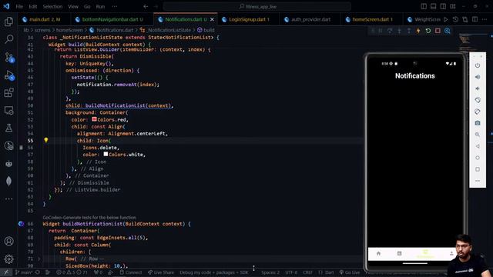Close the Notifications.dart tab
The height and width of the screenshot is (277, 493).
[x=212, y=19]
